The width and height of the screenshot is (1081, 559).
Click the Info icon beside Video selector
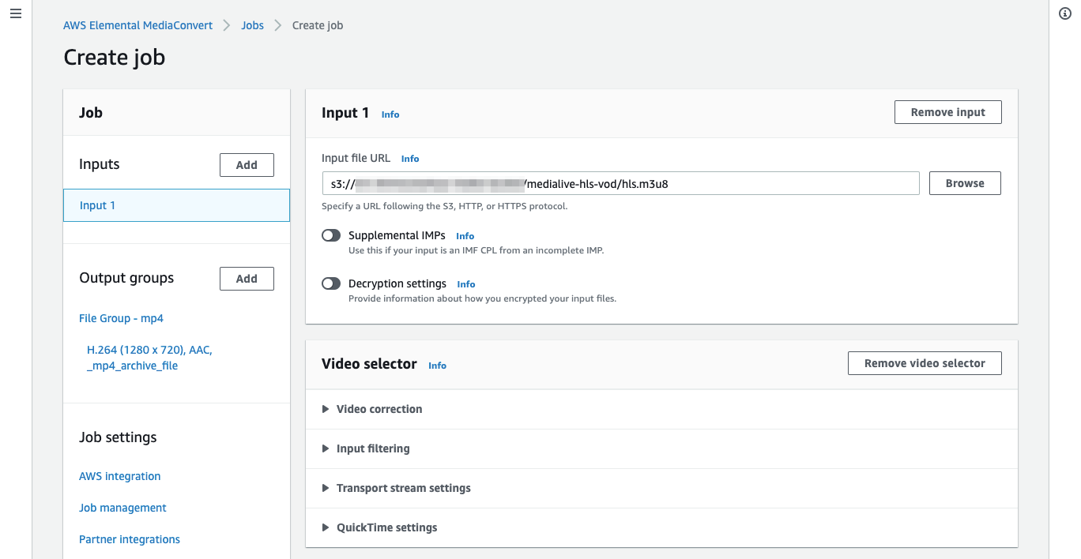[437, 366]
